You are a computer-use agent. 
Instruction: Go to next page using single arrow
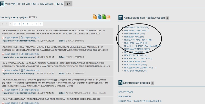[37, 24]
